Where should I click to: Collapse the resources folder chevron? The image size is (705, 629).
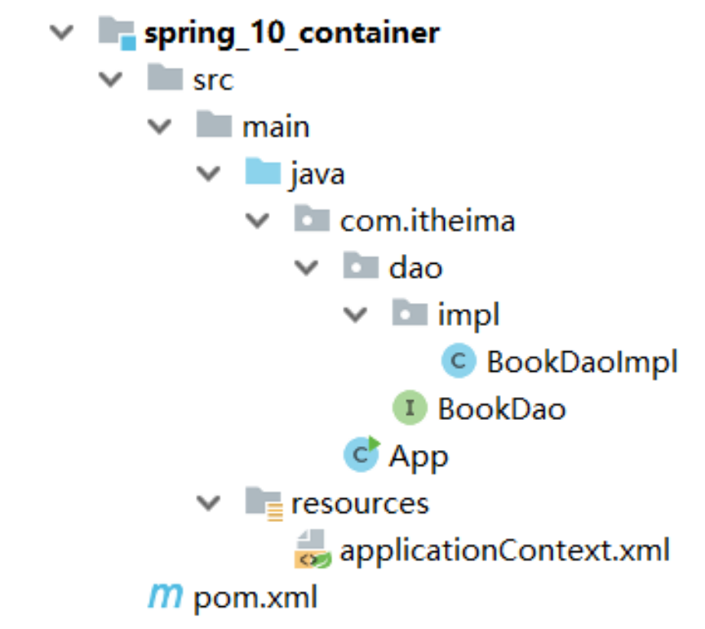(209, 502)
